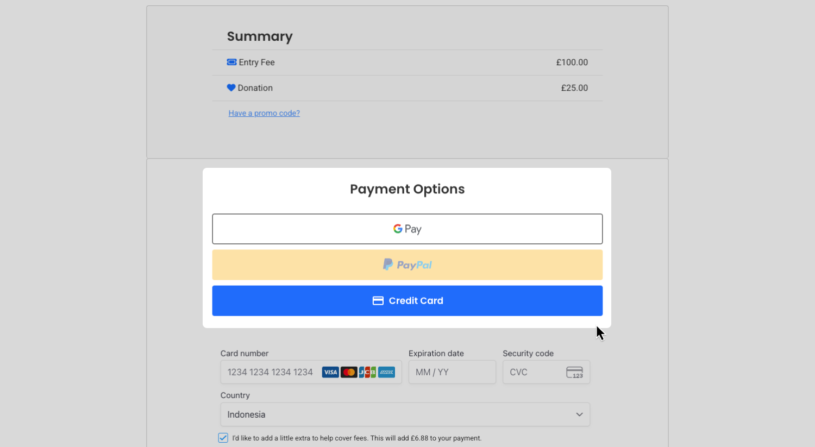Choose the PayPal payment option
The width and height of the screenshot is (815, 447).
pyautogui.click(x=407, y=265)
